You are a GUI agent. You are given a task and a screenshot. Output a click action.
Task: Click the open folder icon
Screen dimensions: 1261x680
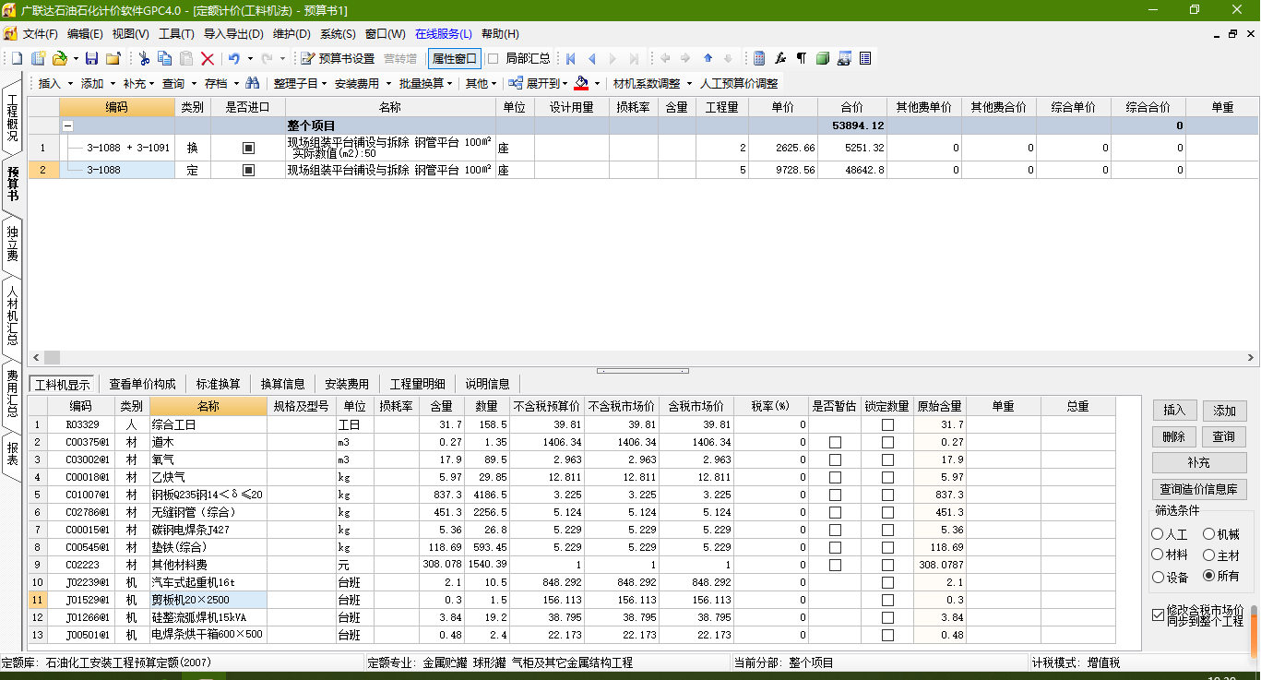(x=59, y=58)
